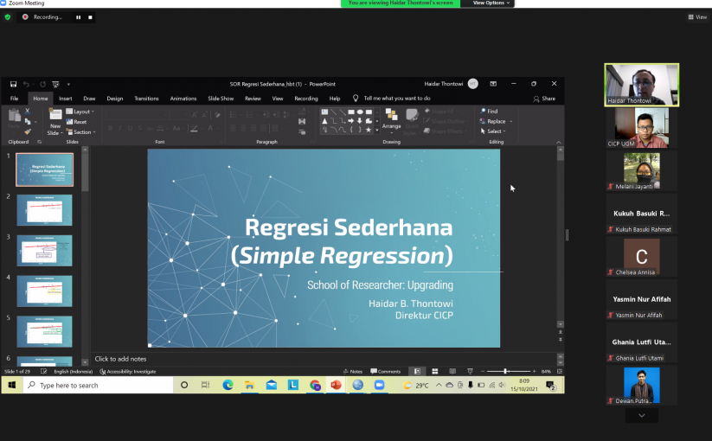Click the Save icon in PowerPoint
Image resolution: width=712 pixels, height=441 pixels.
tap(14, 84)
